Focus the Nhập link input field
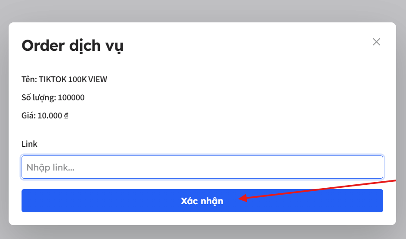The image size is (406, 239). (202, 167)
